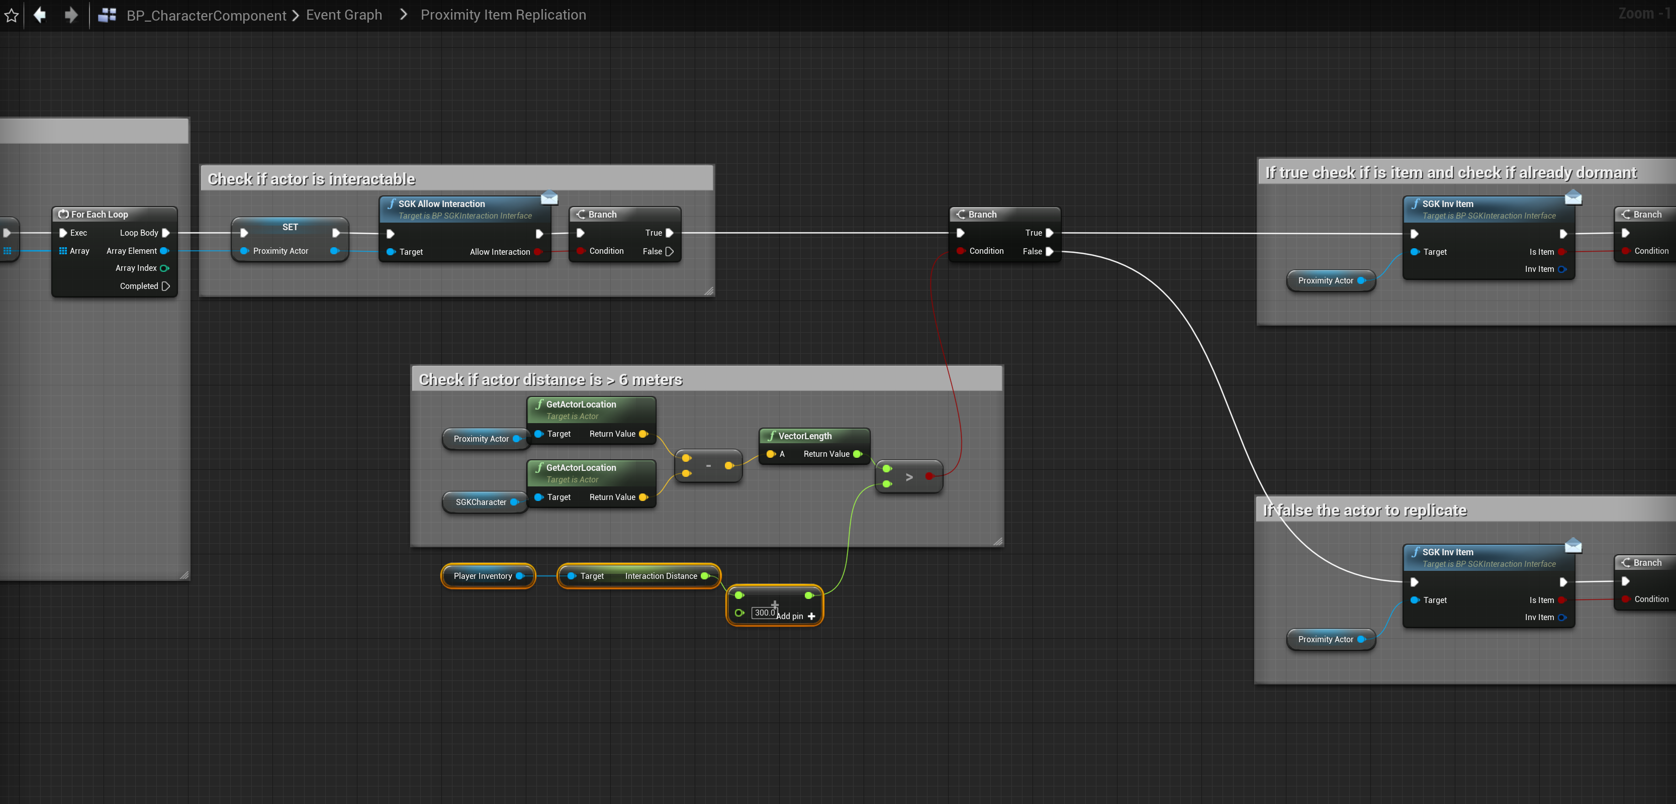Click the Array Index output pin
This screenshot has width=1676, height=804.
164,268
